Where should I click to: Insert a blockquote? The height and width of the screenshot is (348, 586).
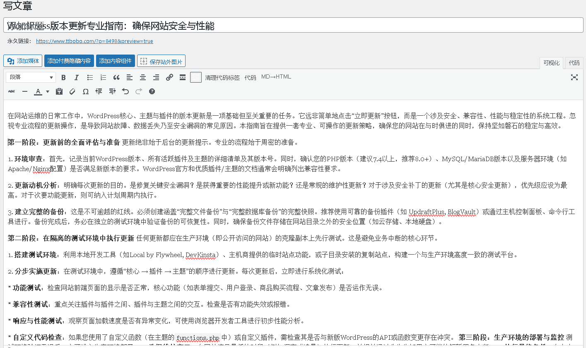click(116, 77)
